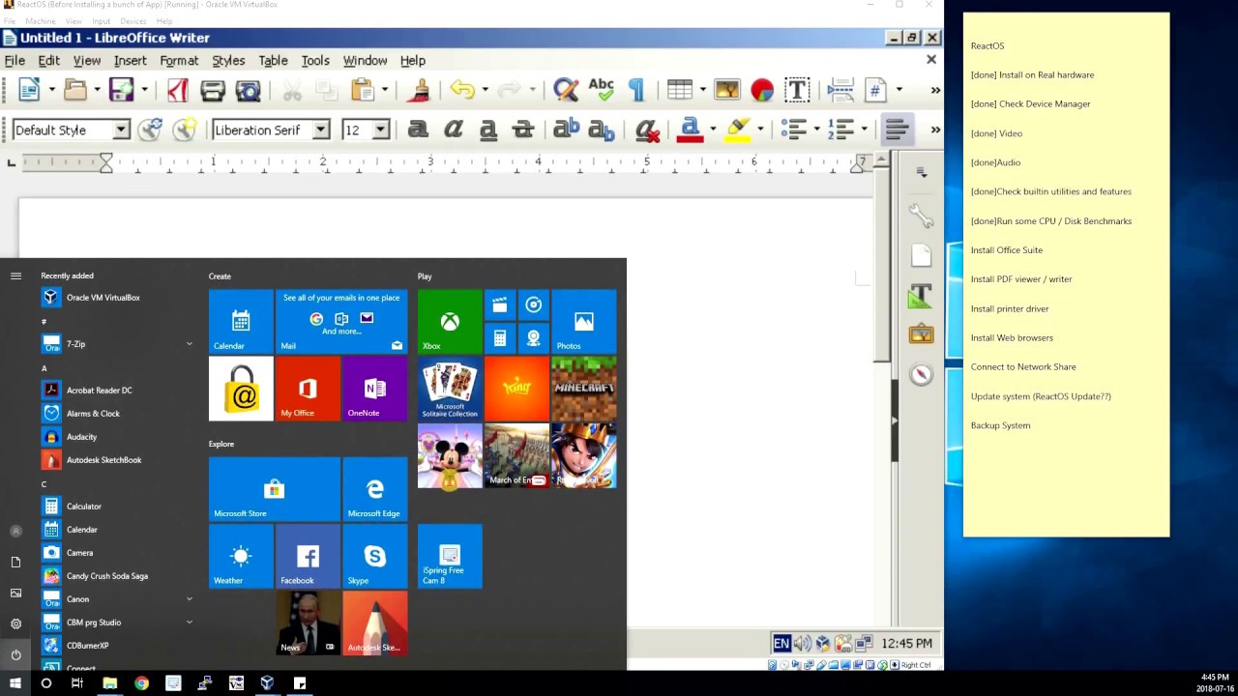Toggle Bold formatting
Image resolution: width=1238 pixels, height=696 pixels.
tap(418, 130)
